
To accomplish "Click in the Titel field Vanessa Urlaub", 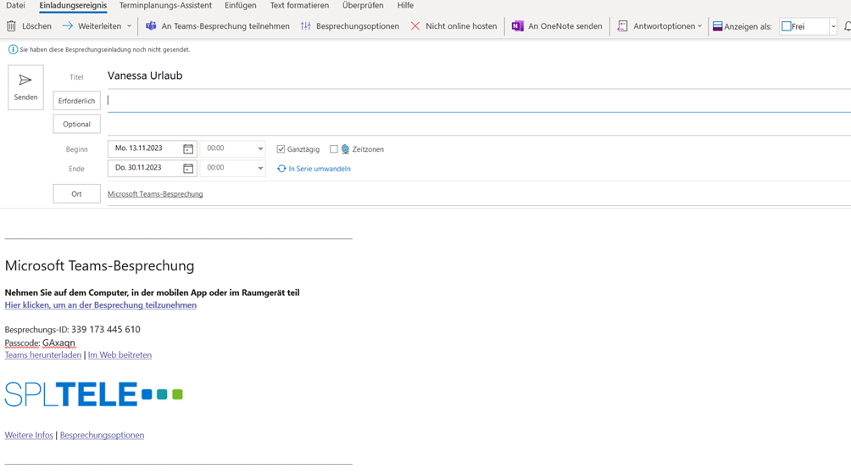I will pyautogui.click(x=479, y=76).
